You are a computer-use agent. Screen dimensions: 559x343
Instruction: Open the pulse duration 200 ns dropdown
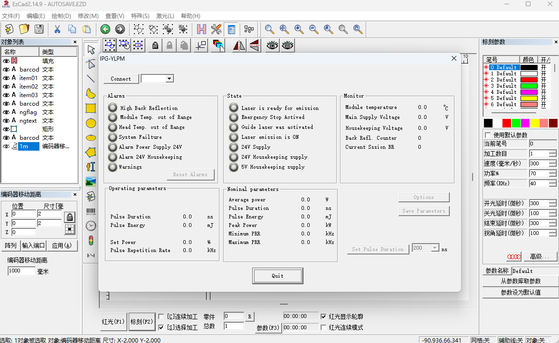point(435,248)
